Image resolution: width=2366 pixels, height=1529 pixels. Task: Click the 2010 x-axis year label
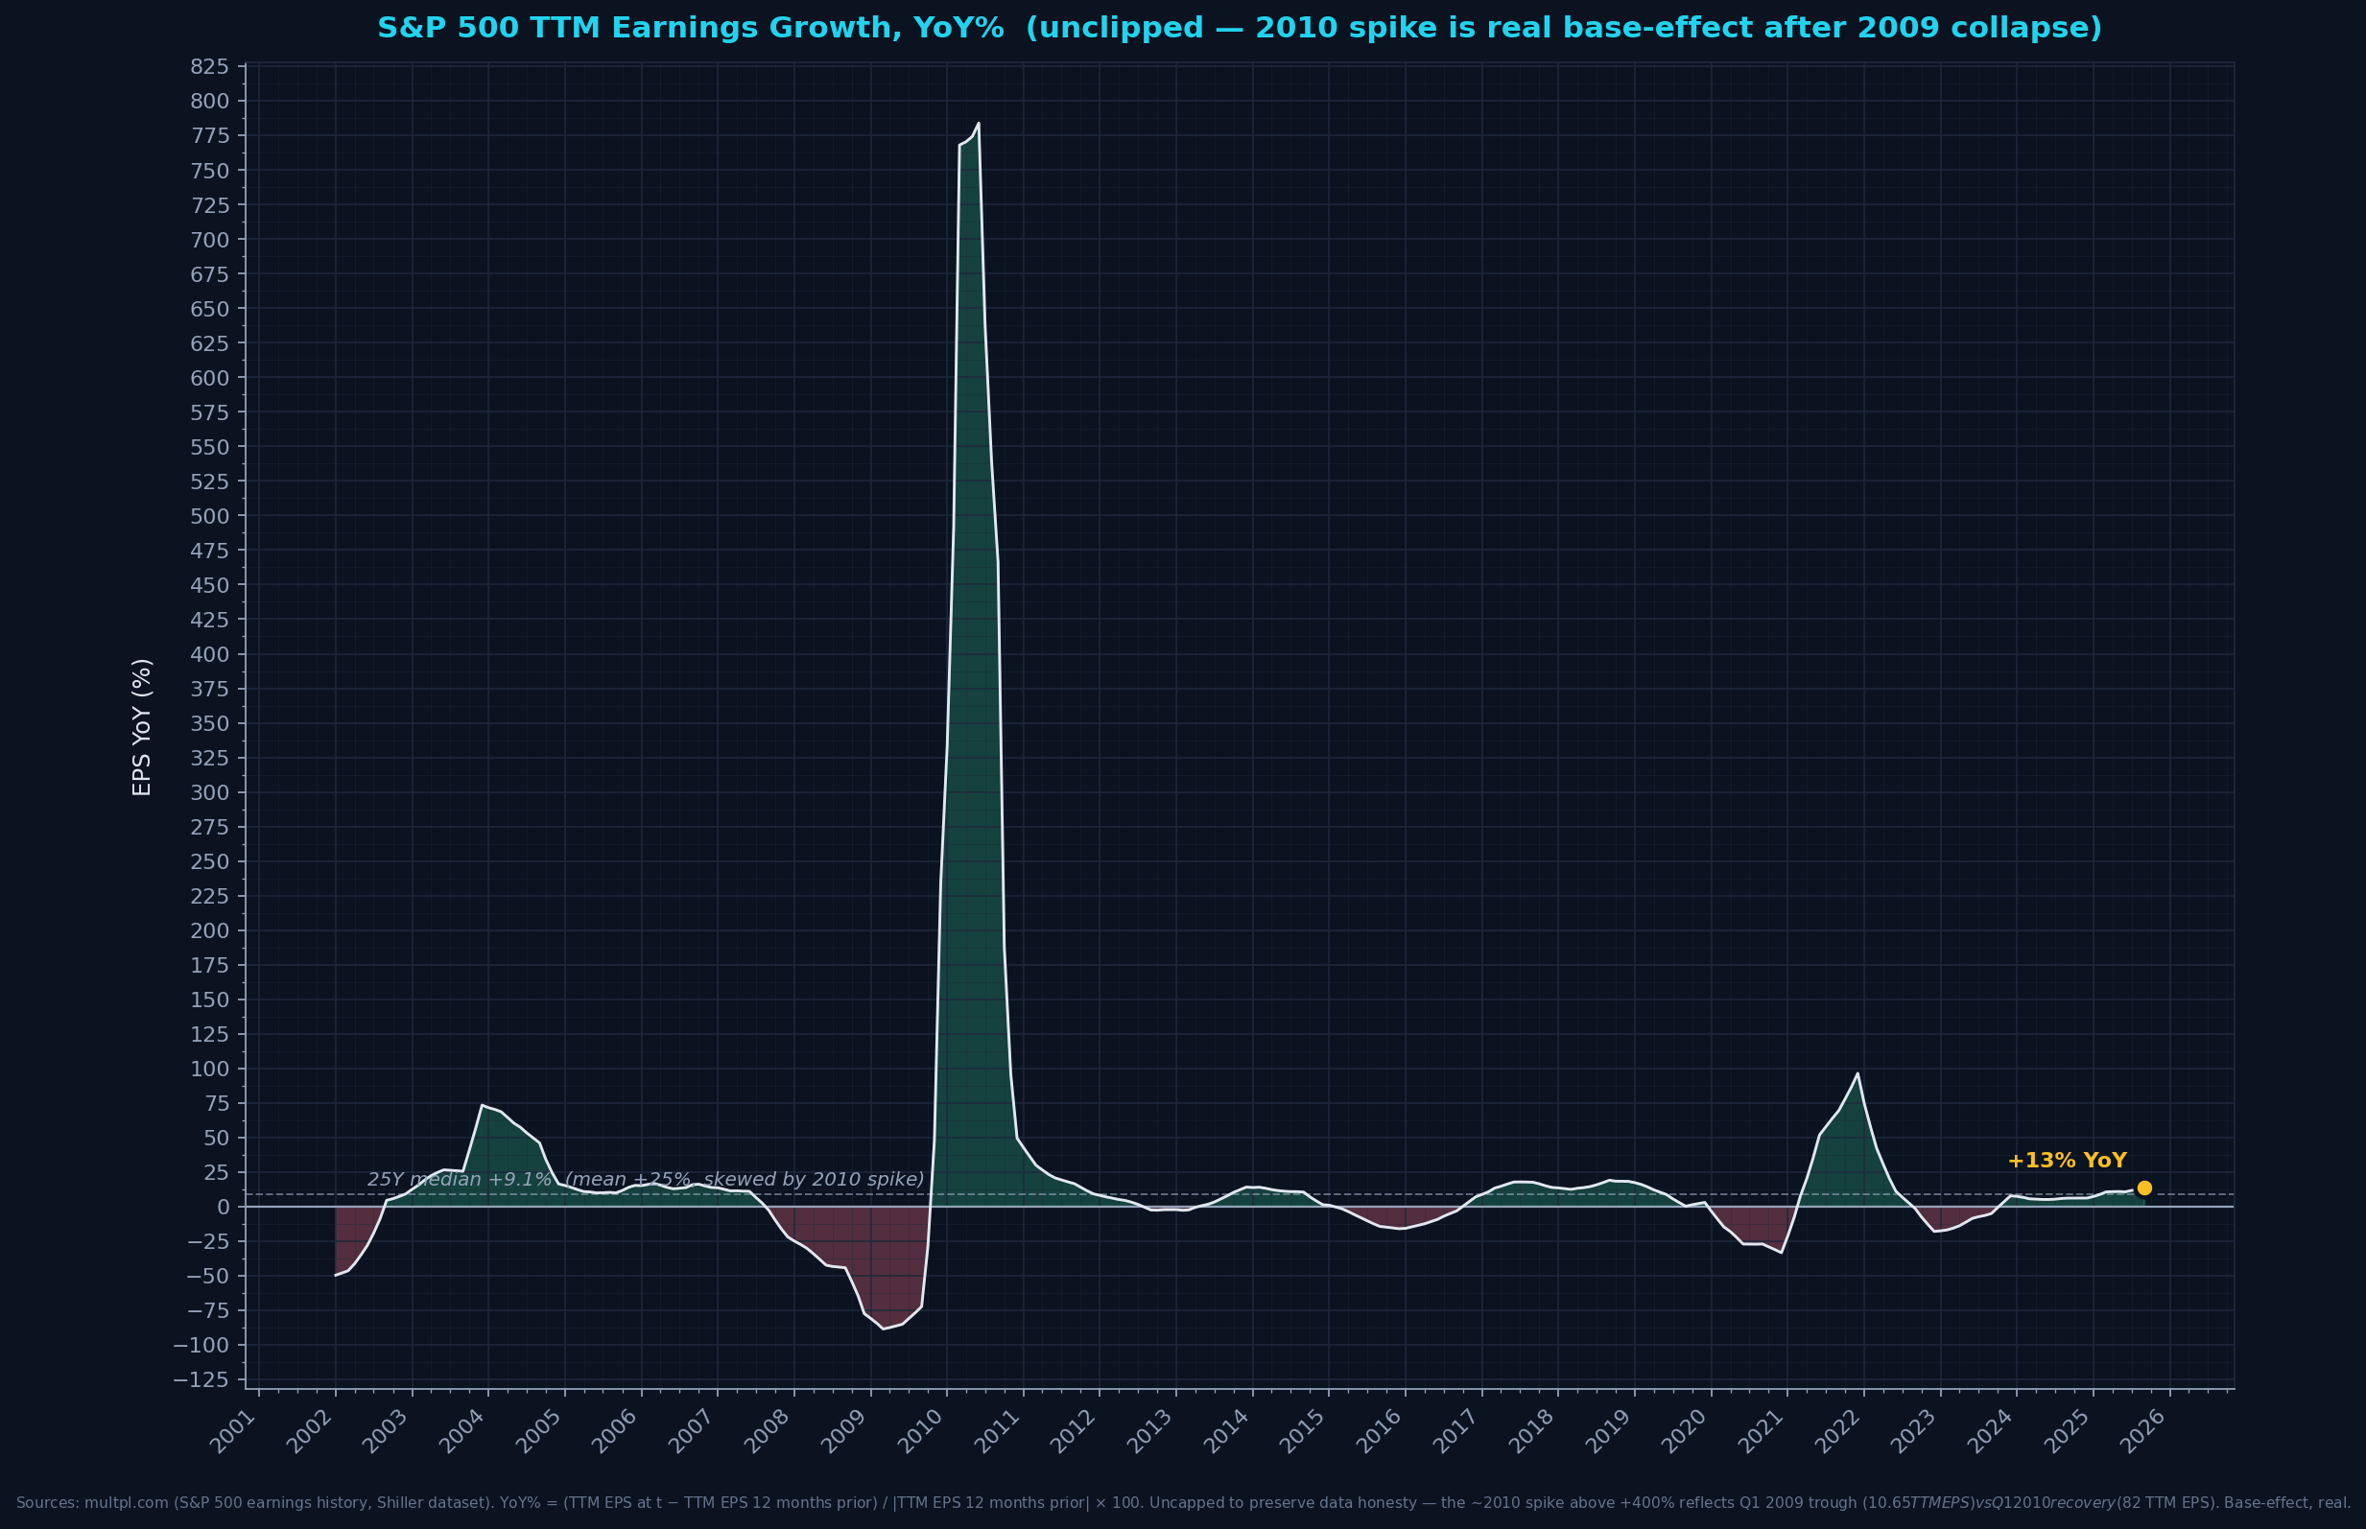pos(919,1432)
